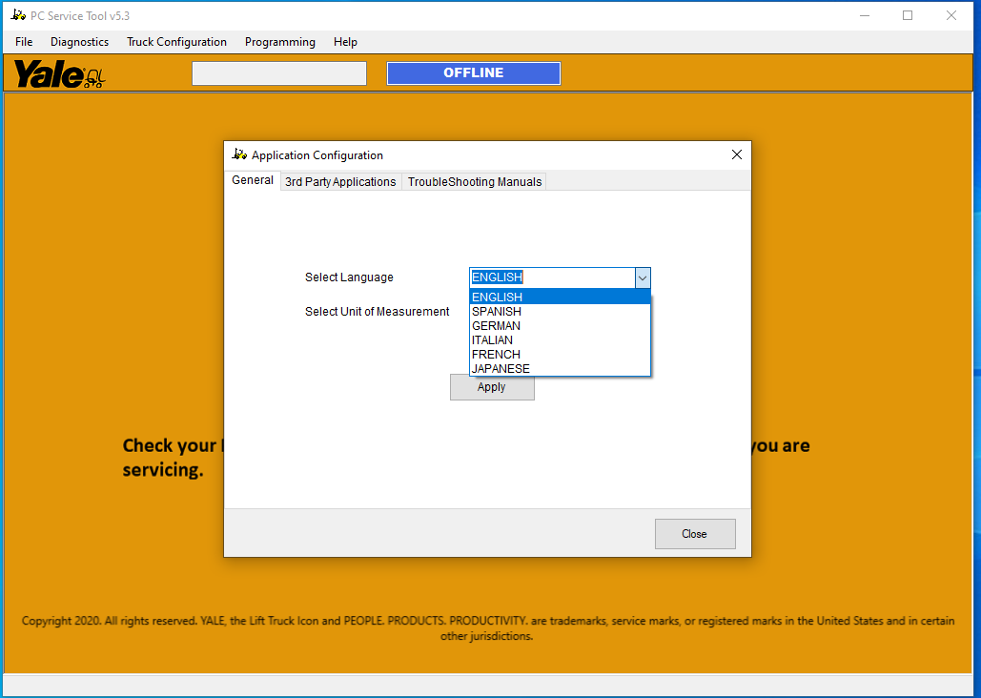
Task: Click the Application Configuration dialog forklift icon
Action: pyautogui.click(x=239, y=154)
